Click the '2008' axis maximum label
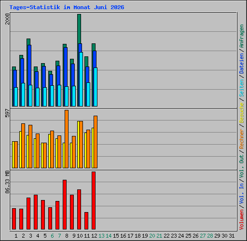Screen dimensions: 247x241 click(x=7, y=19)
